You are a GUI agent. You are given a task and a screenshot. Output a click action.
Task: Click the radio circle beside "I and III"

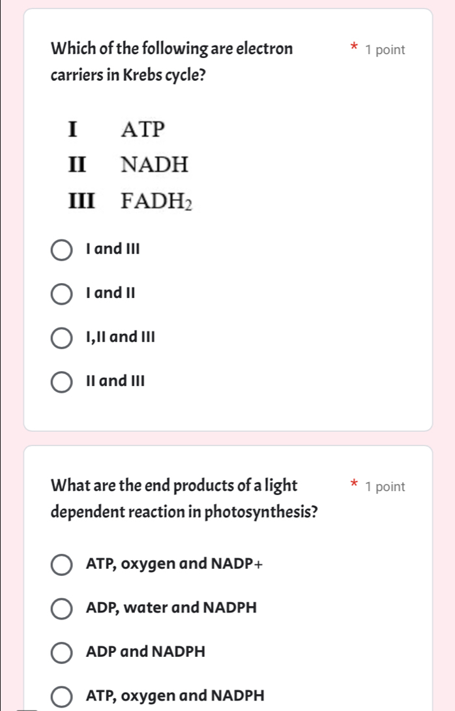click(x=62, y=250)
